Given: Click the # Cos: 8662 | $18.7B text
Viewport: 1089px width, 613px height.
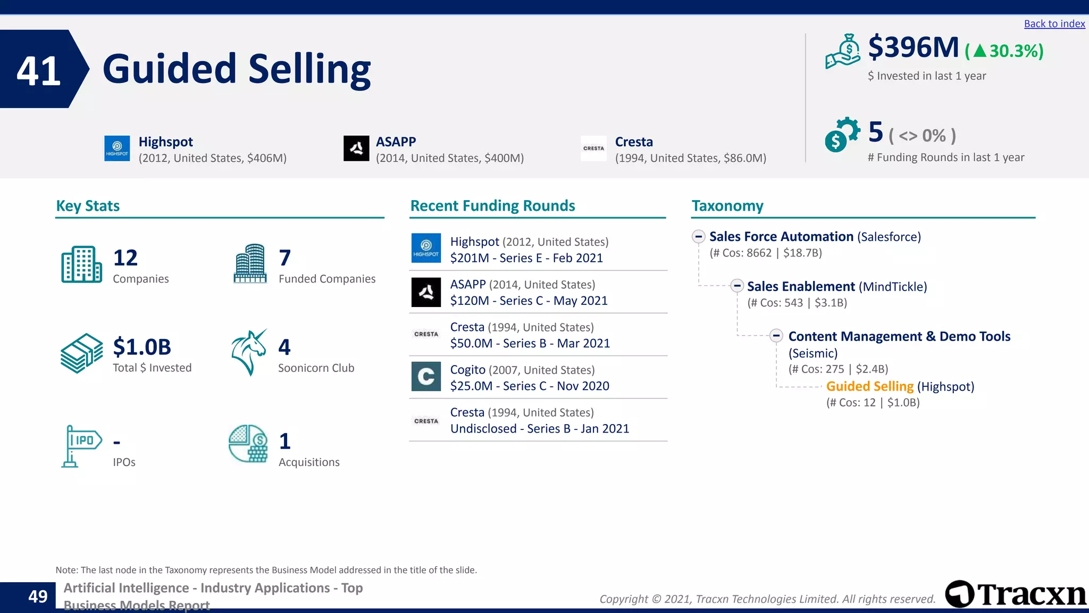Looking at the screenshot, I should 766,253.
